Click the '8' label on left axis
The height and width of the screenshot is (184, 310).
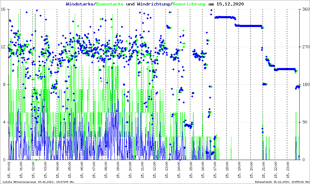tap(4, 84)
